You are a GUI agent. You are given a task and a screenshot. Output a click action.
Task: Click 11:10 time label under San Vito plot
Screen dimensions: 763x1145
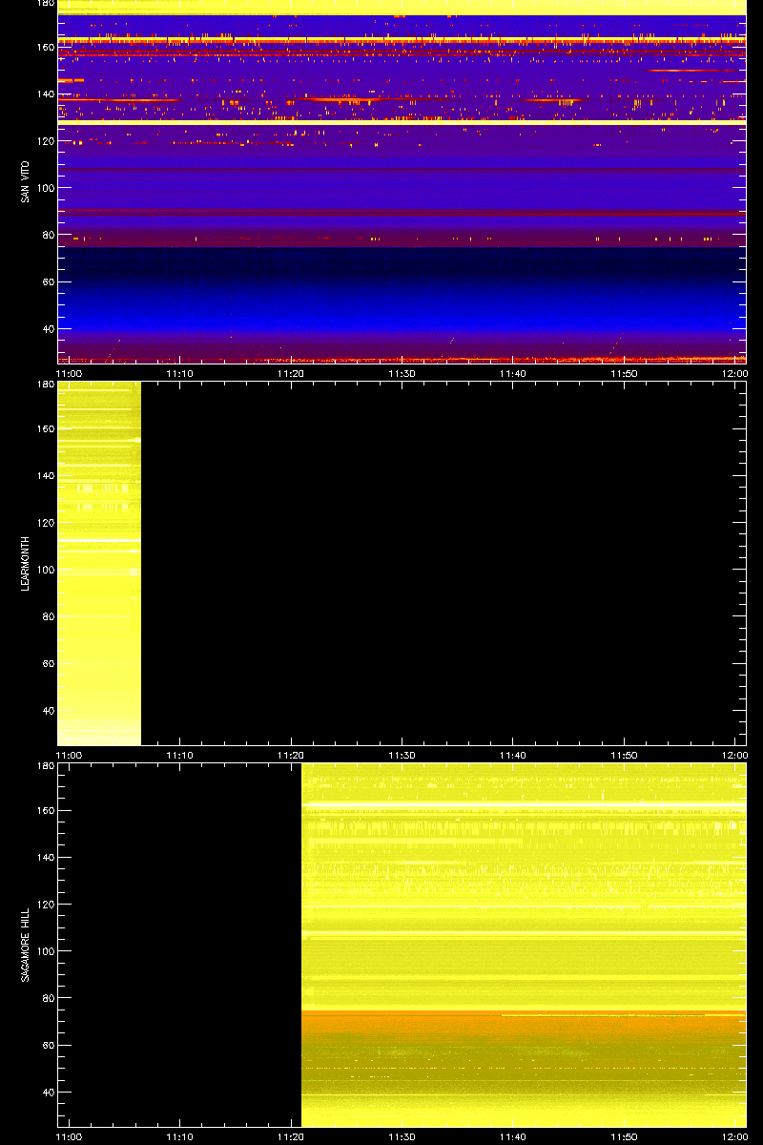point(180,373)
